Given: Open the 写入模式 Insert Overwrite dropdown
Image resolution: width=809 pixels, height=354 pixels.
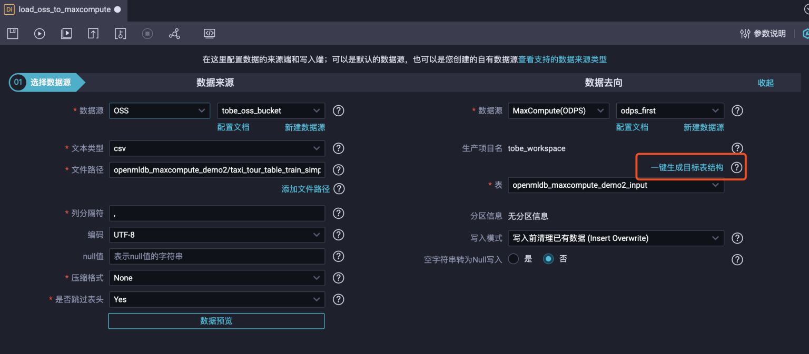Looking at the screenshot, I should pos(616,238).
